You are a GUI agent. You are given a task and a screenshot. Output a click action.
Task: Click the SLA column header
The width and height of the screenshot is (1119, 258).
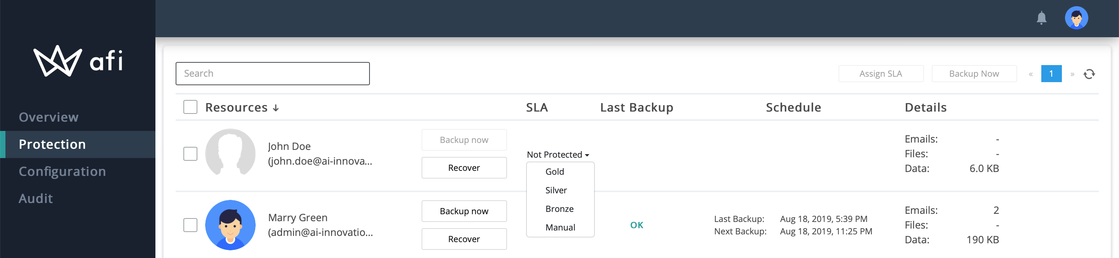pos(537,107)
